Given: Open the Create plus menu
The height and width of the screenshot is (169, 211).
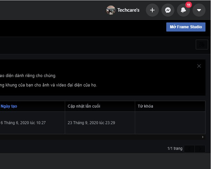Looking at the screenshot, I should pyautogui.click(x=152, y=10).
